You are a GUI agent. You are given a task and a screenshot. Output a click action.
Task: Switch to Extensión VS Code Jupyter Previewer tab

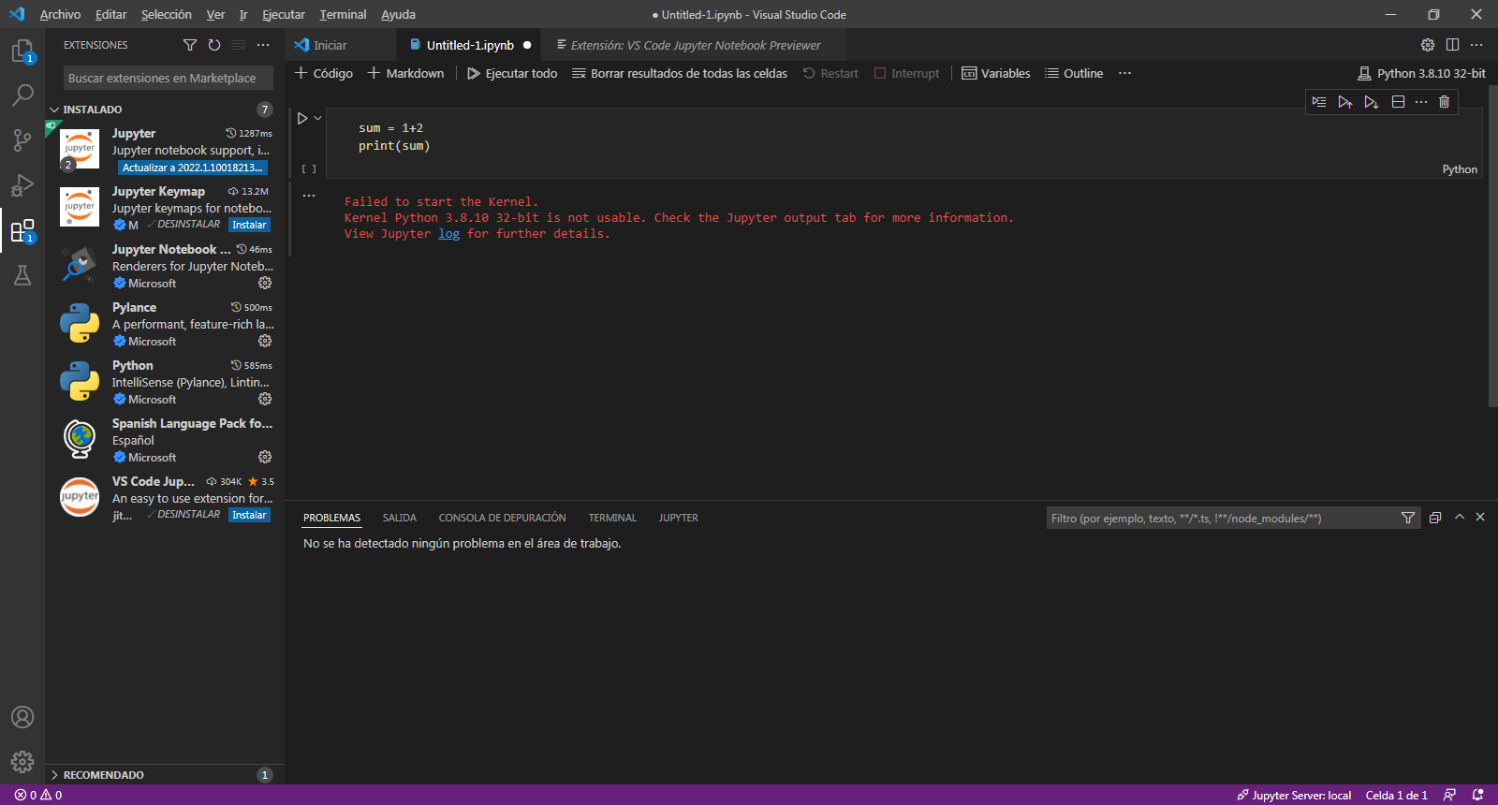tap(695, 45)
